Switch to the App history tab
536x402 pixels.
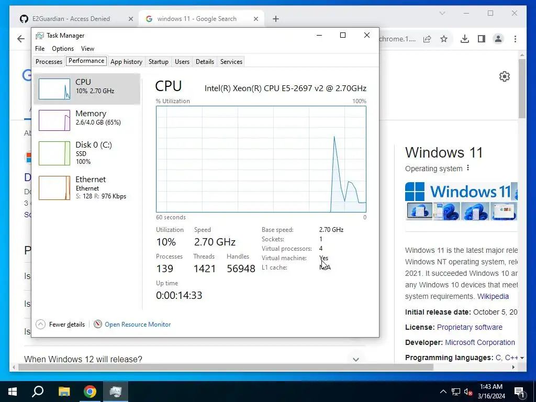coord(126,62)
